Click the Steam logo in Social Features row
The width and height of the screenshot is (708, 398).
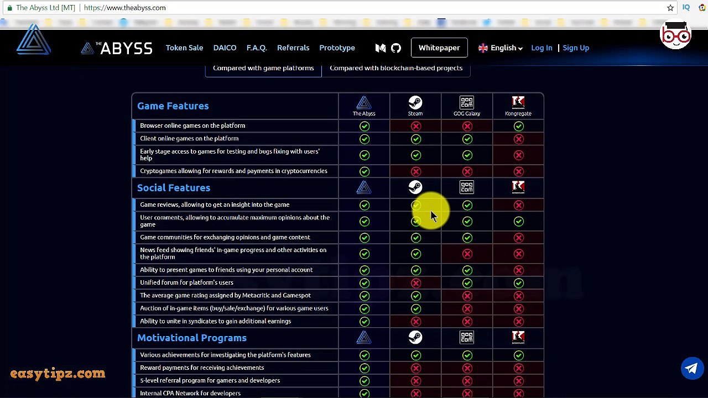point(415,187)
